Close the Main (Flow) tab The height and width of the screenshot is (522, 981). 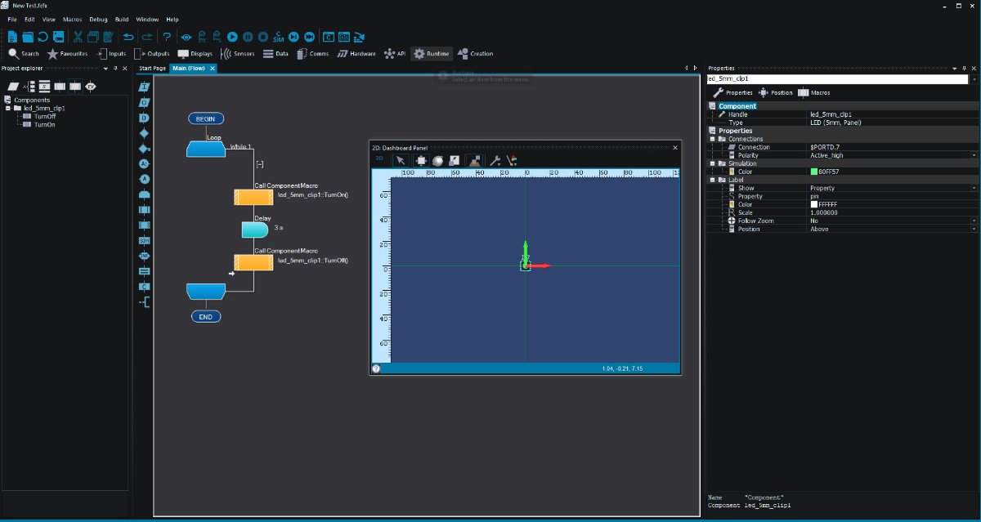pos(213,69)
